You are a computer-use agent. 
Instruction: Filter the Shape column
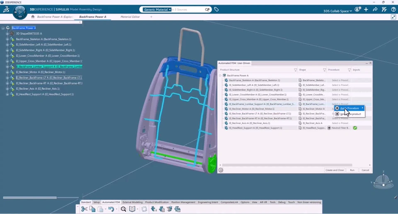[x=324, y=70]
